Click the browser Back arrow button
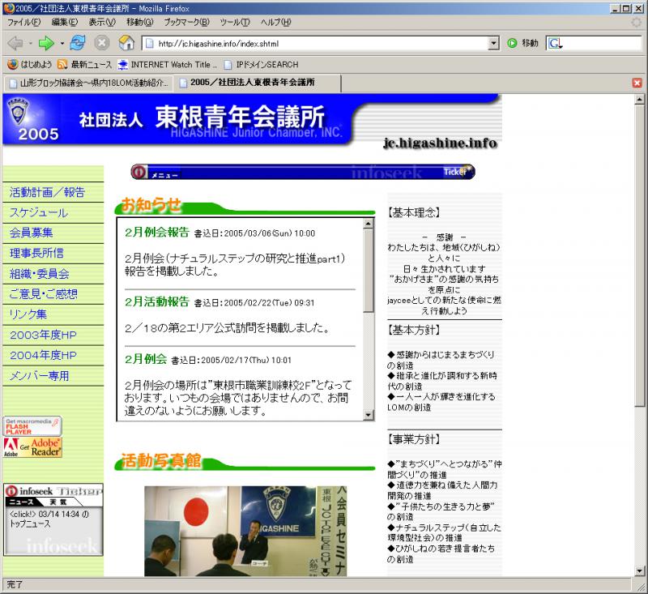This screenshot has height=594, width=648. pyautogui.click(x=15, y=43)
